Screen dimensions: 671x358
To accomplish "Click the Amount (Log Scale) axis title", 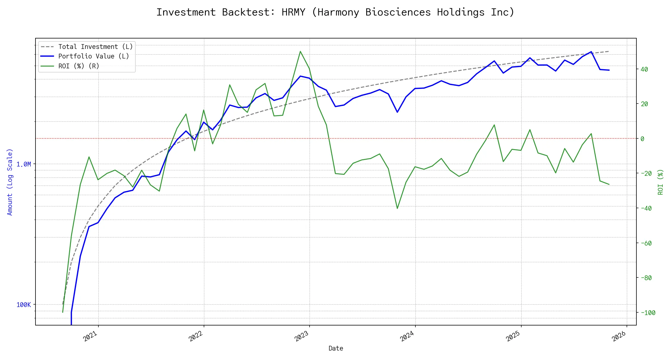I will 10,182.
